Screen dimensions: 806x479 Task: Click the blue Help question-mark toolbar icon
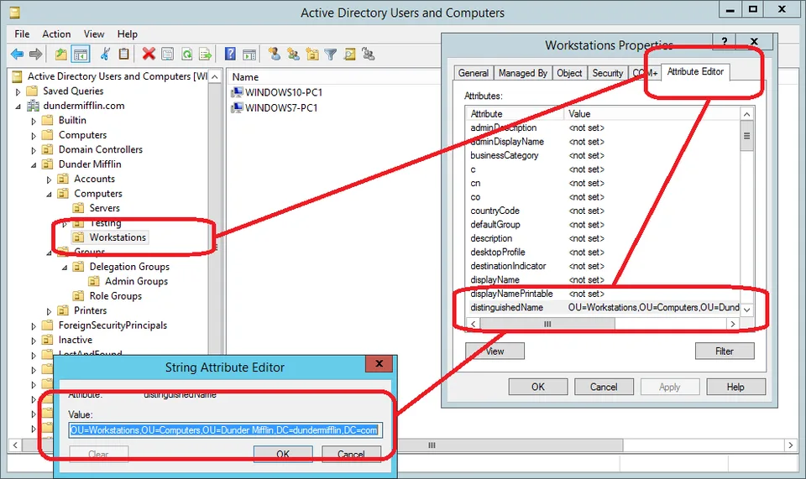pyautogui.click(x=230, y=54)
